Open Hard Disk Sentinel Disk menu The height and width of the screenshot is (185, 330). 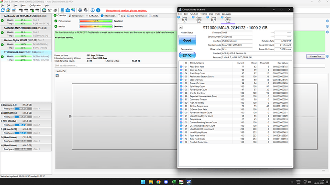[9, 5]
